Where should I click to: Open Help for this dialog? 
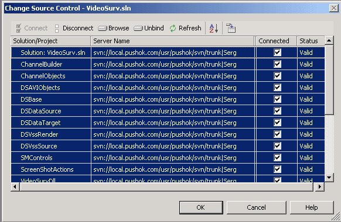click(x=312, y=207)
